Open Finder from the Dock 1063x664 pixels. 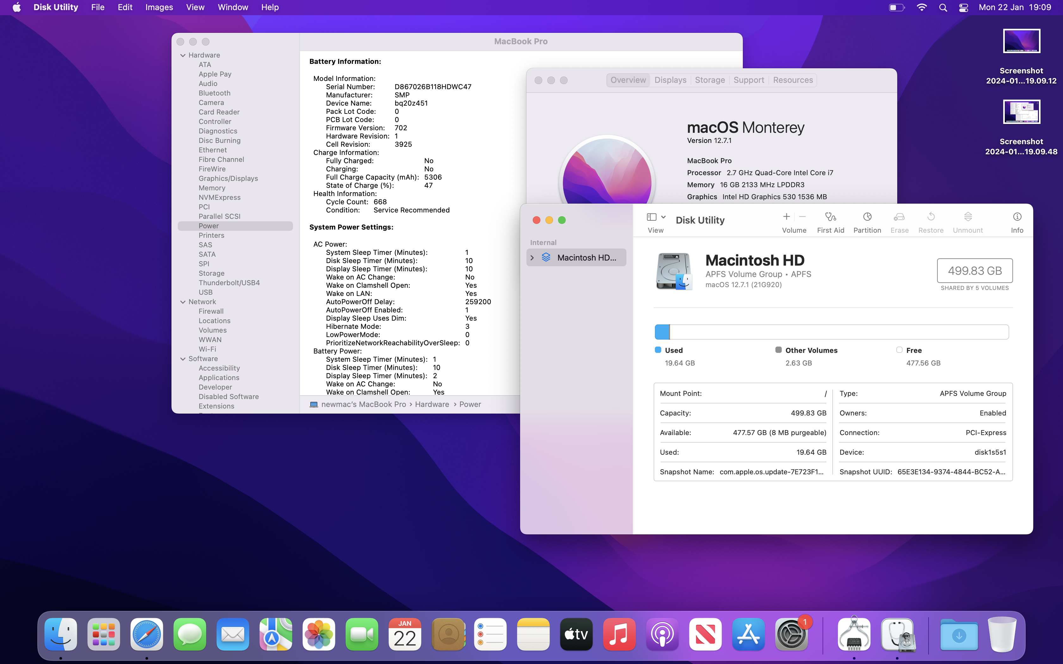61,634
